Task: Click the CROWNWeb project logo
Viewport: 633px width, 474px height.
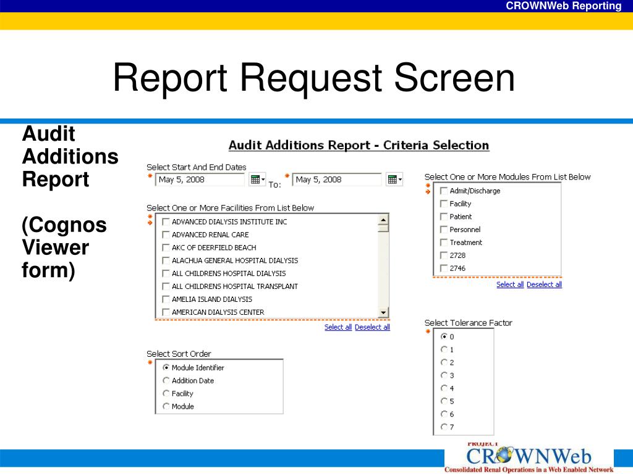Action: (529, 458)
